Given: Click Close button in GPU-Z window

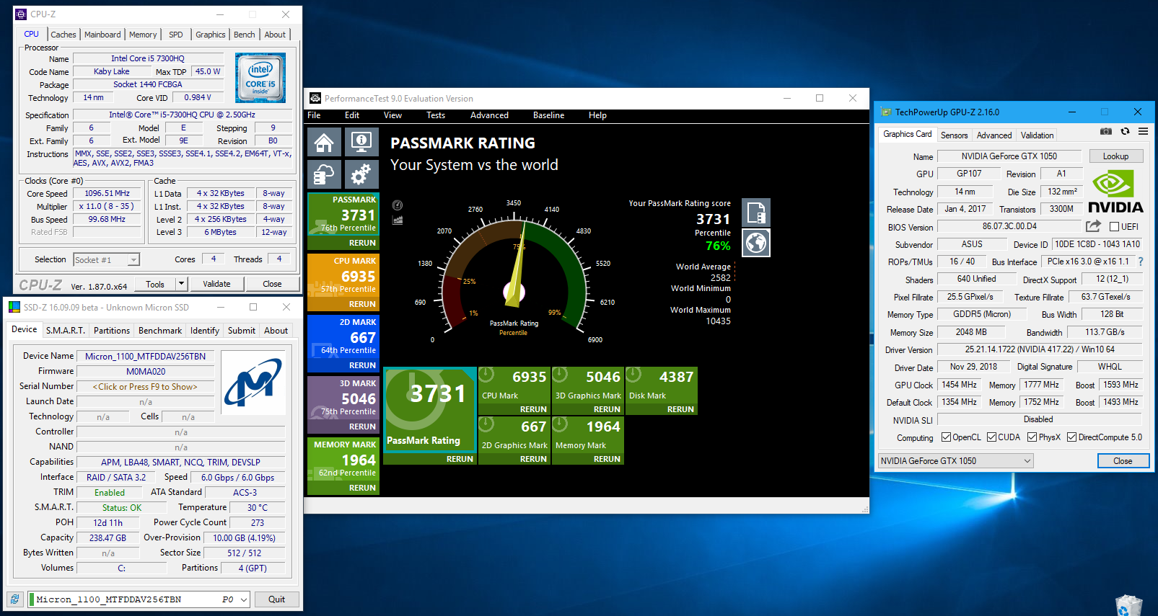Looking at the screenshot, I should pyautogui.click(x=1123, y=461).
